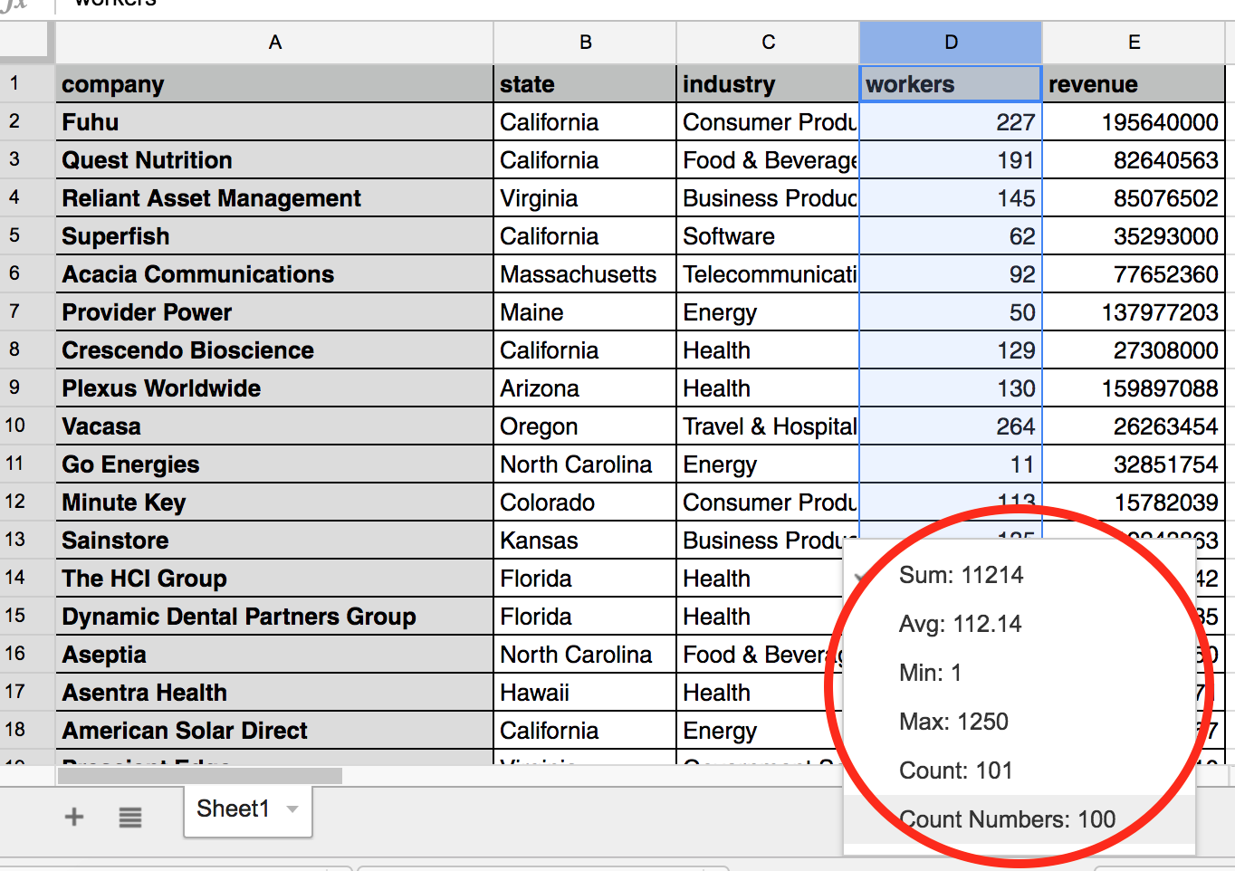Click the 'Arizona' state cell
This screenshot has width=1235, height=871.
coord(586,388)
